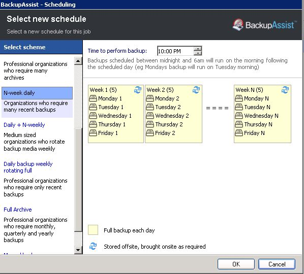Click the 'Time to perform backup:' label
The height and width of the screenshot is (274, 304).
117,51
